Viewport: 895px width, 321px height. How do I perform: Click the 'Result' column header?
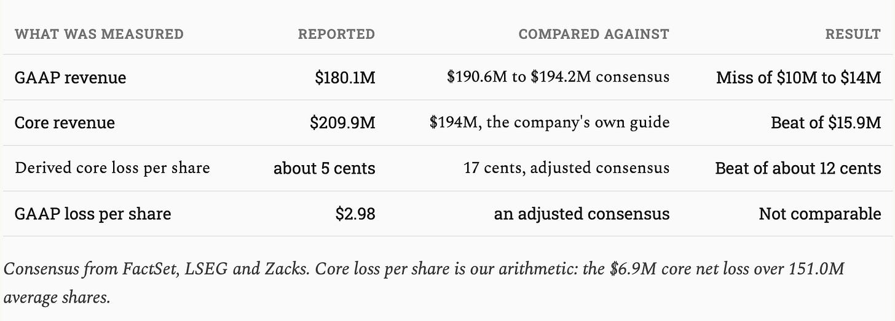(x=853, y=34)
